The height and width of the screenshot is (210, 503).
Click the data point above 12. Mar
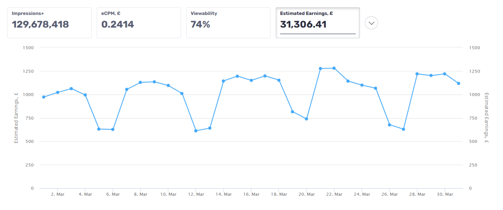coord(196,131)
